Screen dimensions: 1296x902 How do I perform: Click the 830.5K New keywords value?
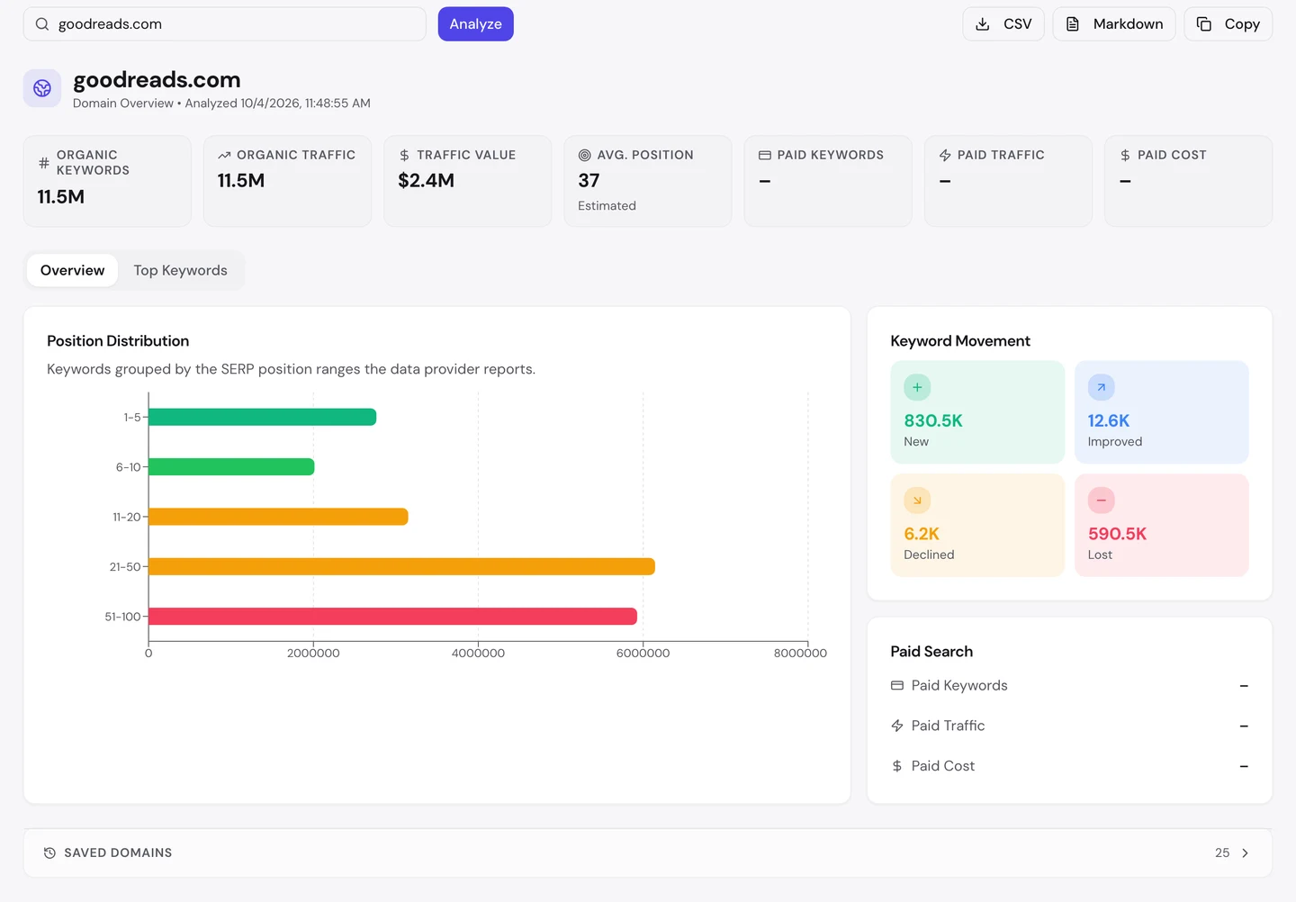coord(933,420)
